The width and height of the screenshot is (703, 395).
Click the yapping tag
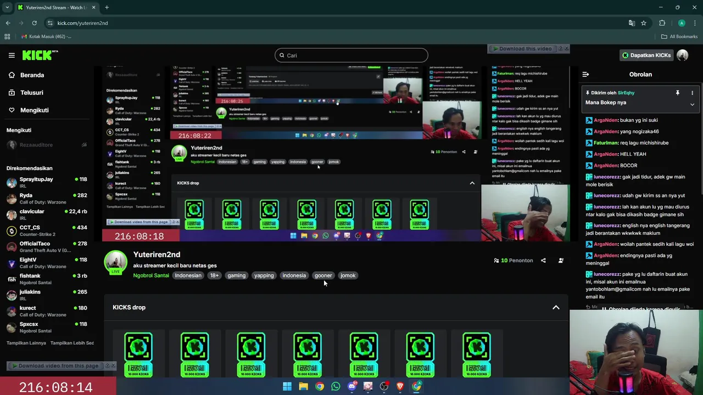point(264,275)
